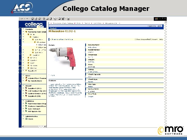This screenshot has width=187, height=140.
Task: Click Help link in Characteristics bar
Action: click(161, 39)
